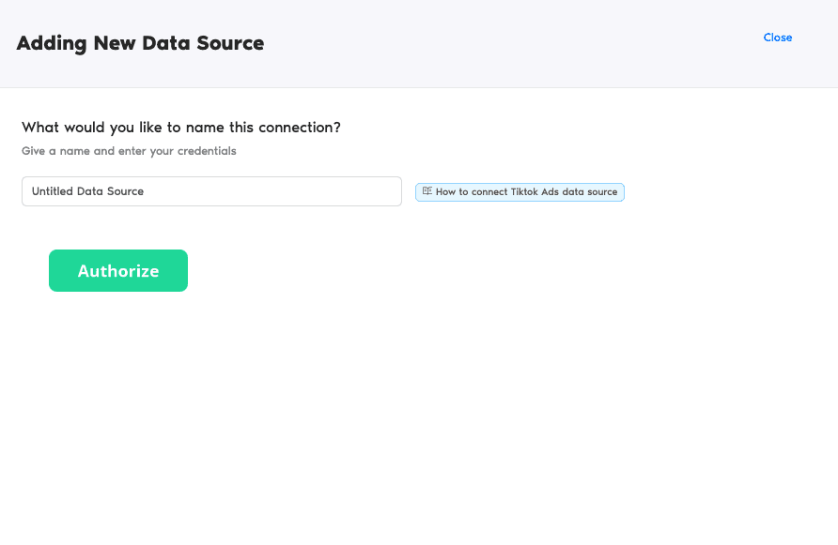Focus the connection name input field
Viewport: 838px width, 545px height.
tap(211, 191)
